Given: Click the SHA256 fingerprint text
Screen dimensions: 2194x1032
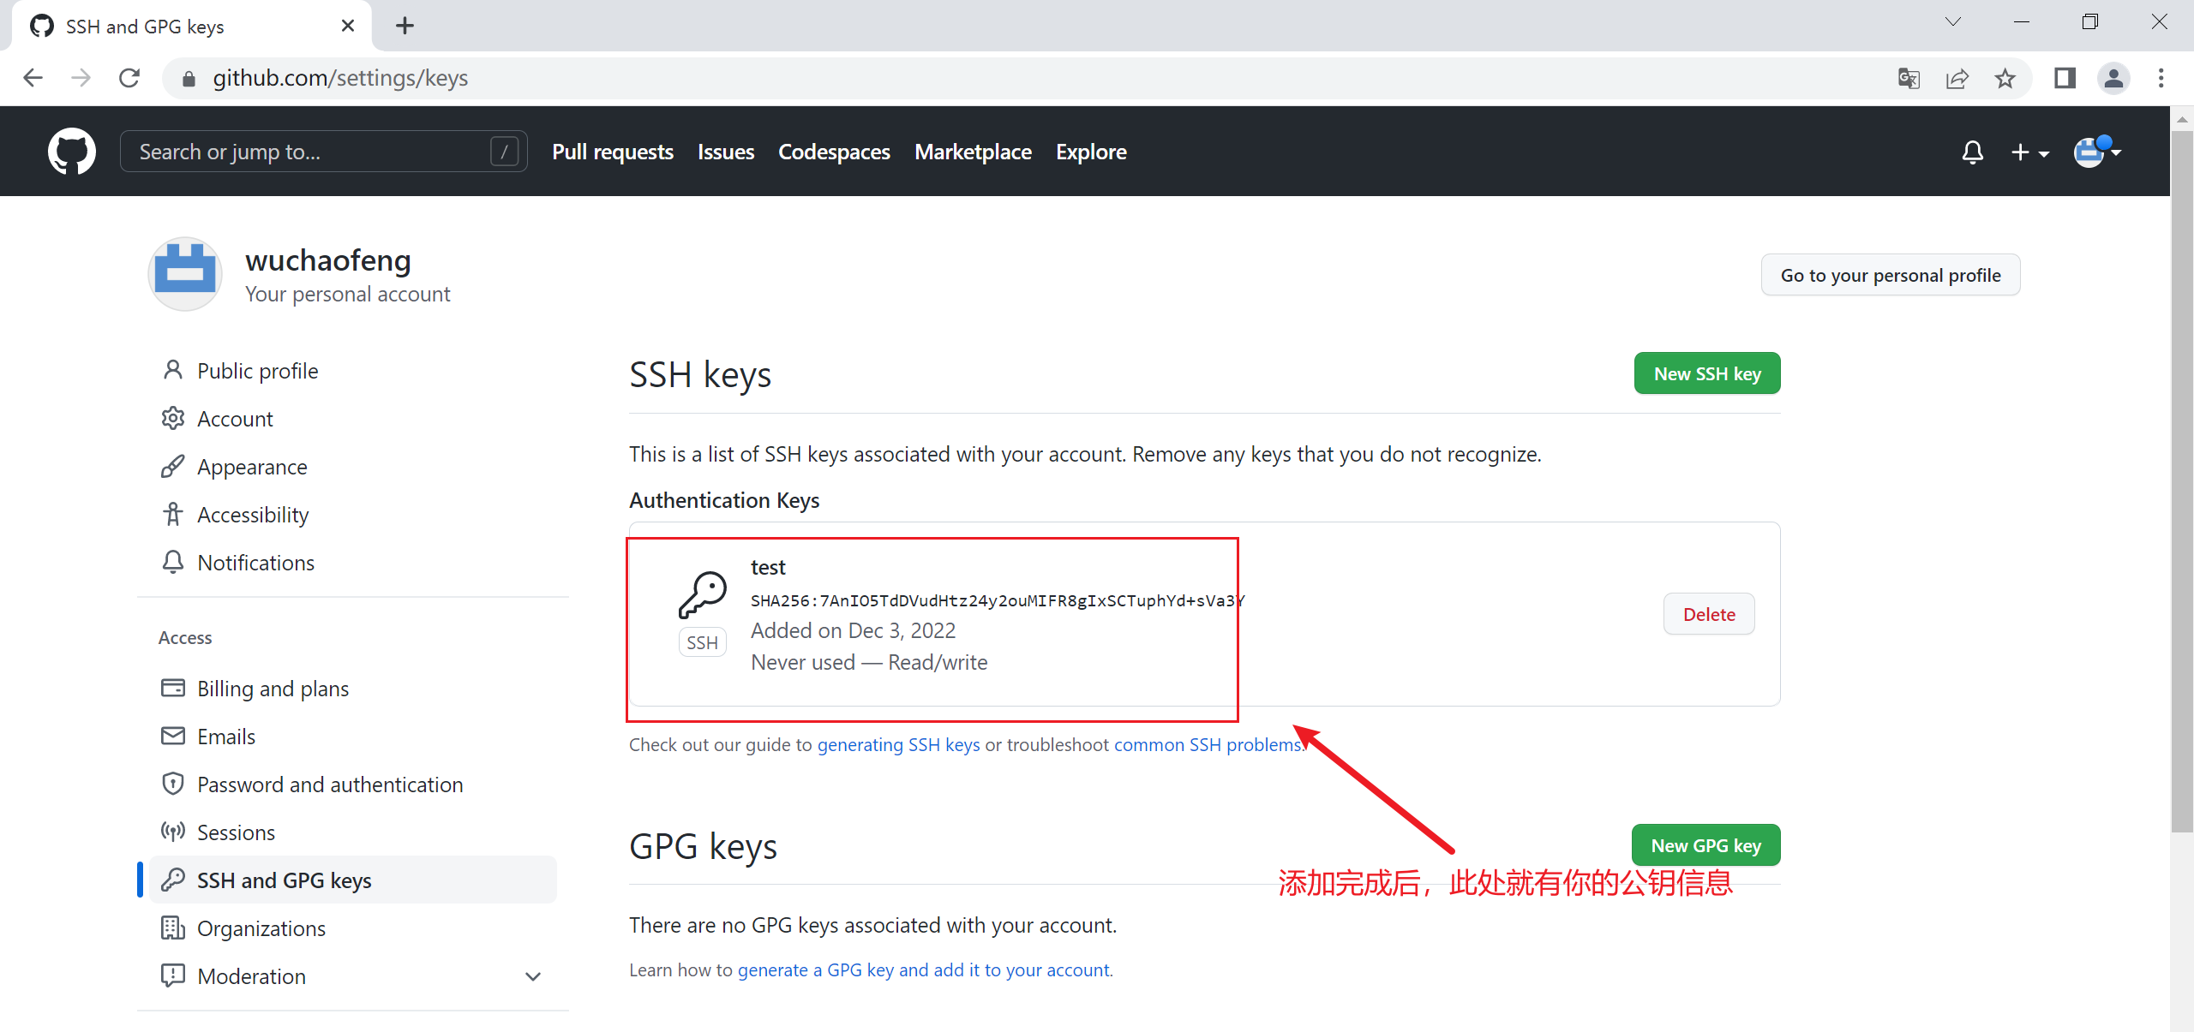Looking at the screenshot, I should click(998, 600).
